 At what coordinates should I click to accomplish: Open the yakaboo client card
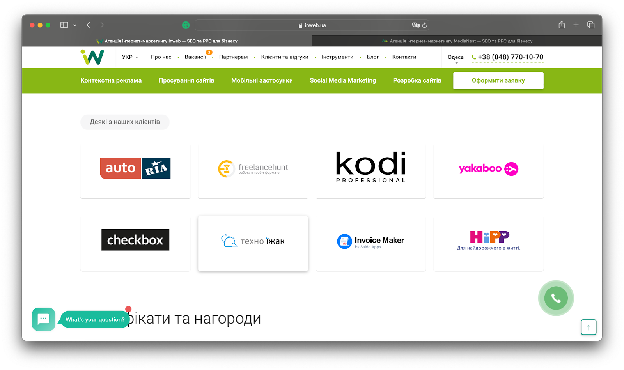(489, 171)
